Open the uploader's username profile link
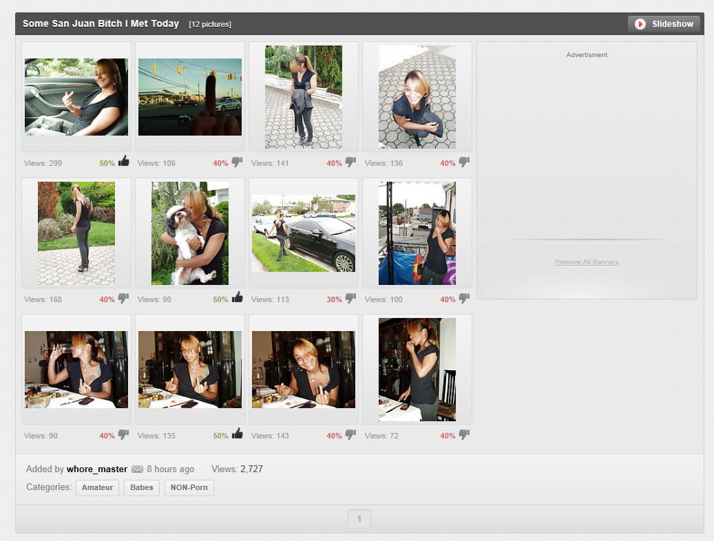 [97, 469]
